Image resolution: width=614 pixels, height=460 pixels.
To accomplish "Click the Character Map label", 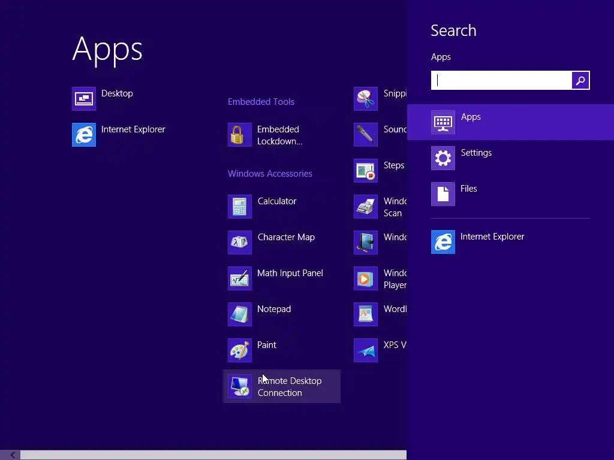I will pos(286,237).
